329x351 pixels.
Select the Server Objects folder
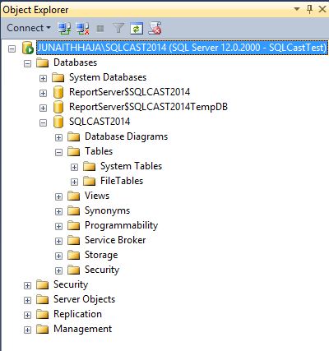[84, 299]
